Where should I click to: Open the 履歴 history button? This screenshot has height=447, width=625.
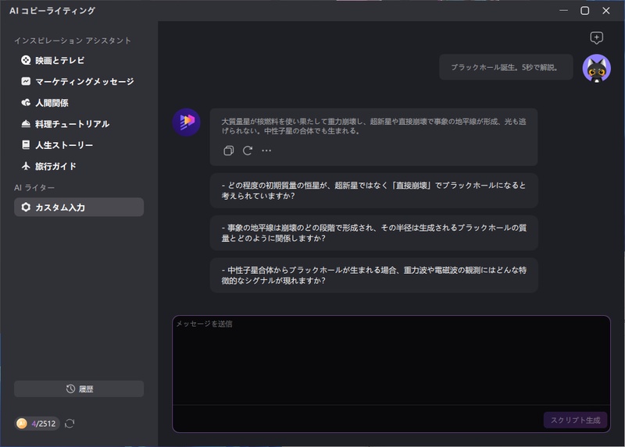click(x=79, y=389)
